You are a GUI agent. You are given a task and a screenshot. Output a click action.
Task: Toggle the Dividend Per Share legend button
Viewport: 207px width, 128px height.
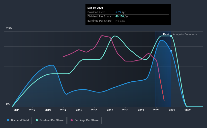coord(50,120)
